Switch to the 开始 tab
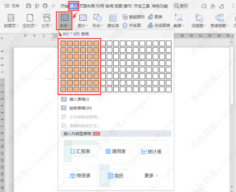The image size is (236, 192). tap(64, 6)
